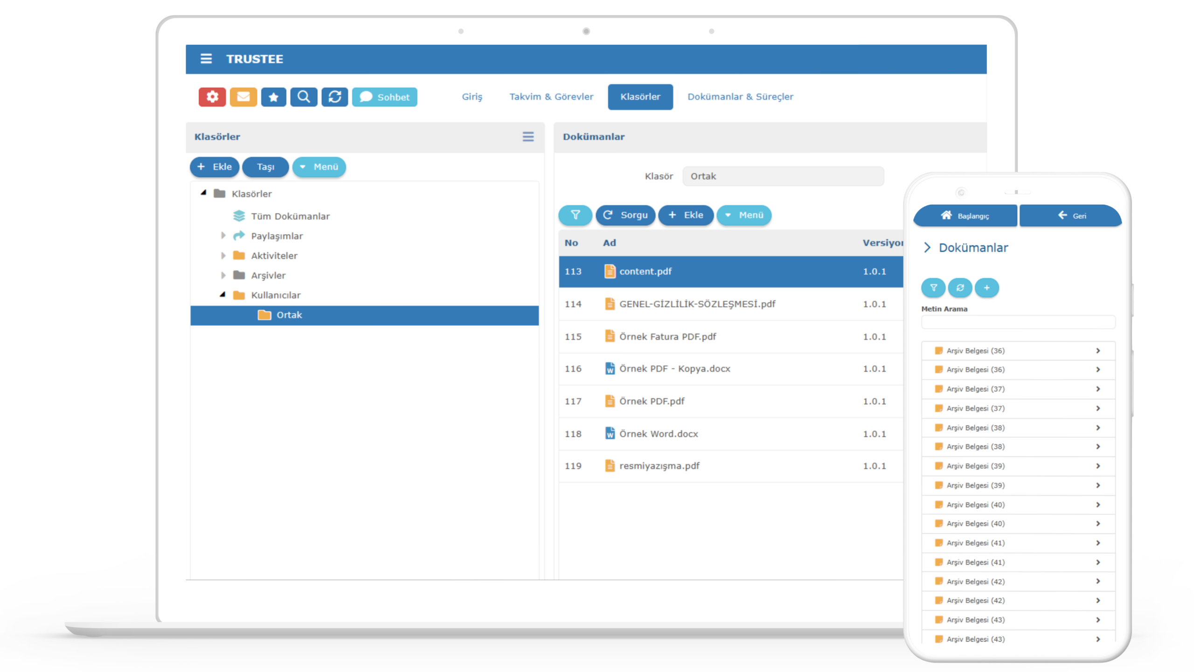Image resolution: width=1194 pixels, height=672 pixels.
Task: Click the Sohbet chat button
Action: [385, 97]
